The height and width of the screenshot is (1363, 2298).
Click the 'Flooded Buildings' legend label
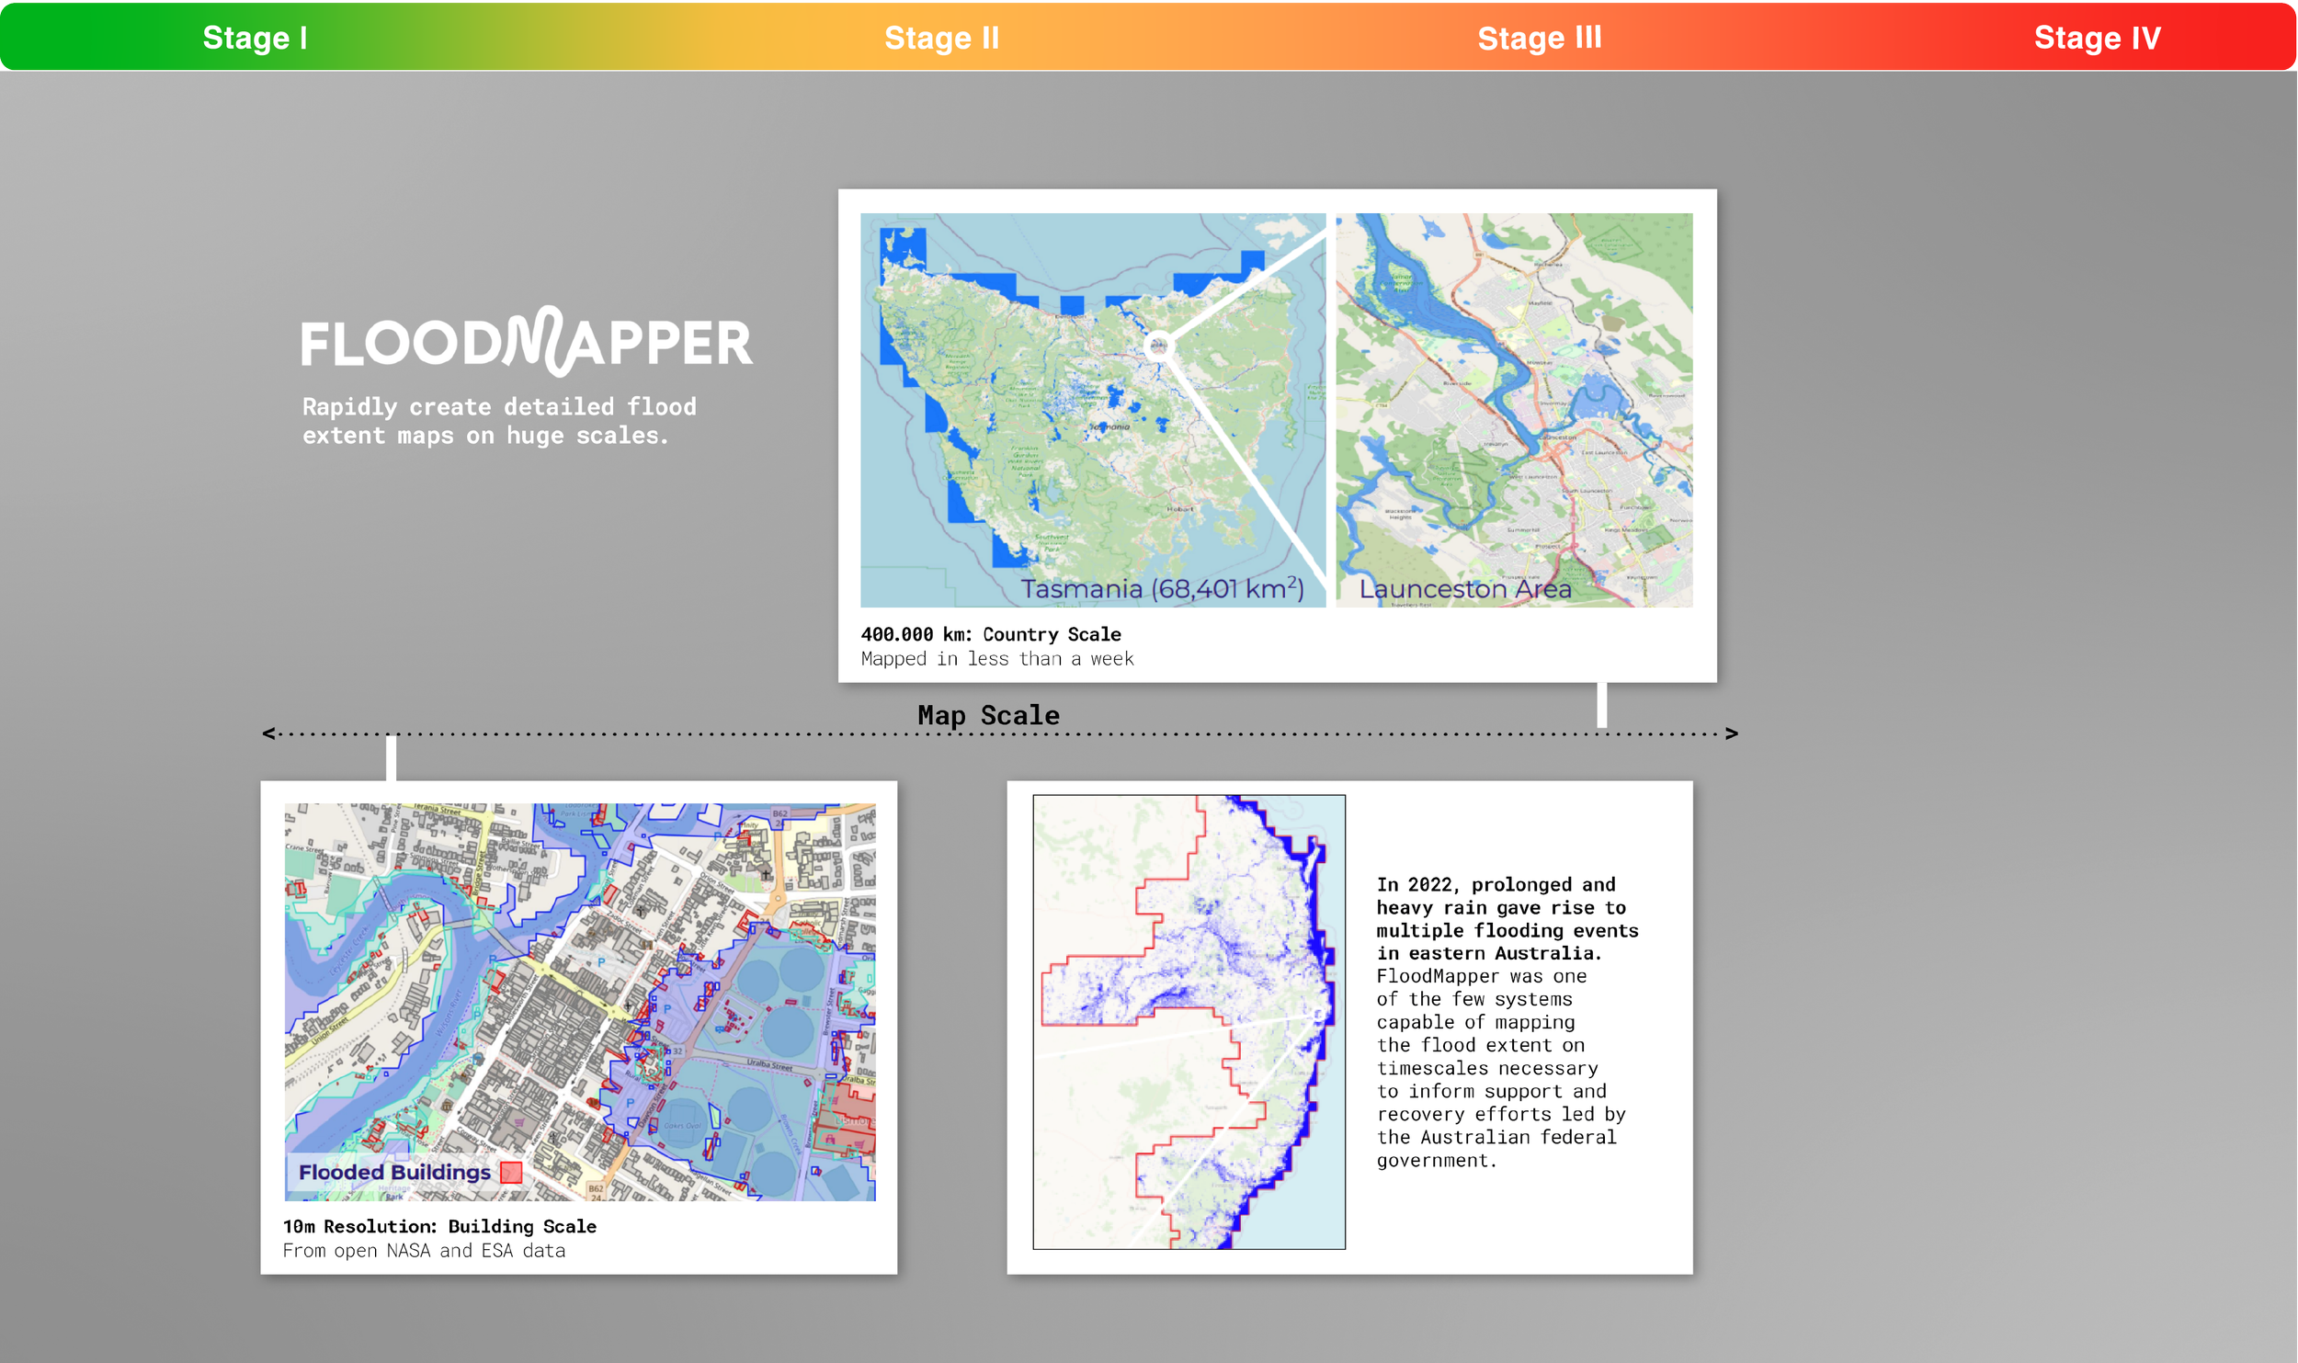pos(394,1173)
